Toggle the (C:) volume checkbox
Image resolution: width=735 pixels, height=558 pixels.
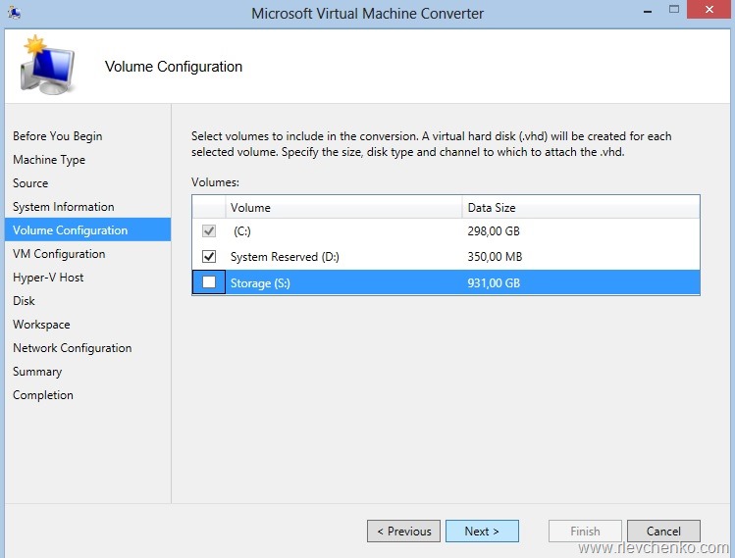click(x=208, y=232)
